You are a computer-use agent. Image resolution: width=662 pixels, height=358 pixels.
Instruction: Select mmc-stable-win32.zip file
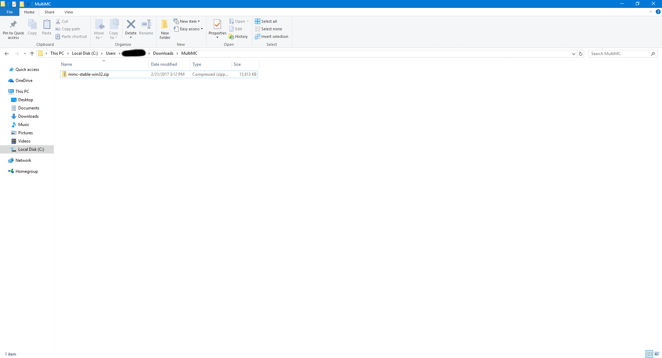(159, 74)
